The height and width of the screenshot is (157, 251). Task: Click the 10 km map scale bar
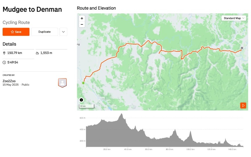coord(87,106)
